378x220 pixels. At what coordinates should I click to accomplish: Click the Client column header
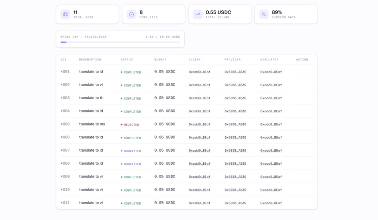[195, 59]
